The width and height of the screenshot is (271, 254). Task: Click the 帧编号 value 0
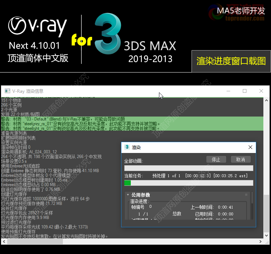pyautogui.click(x=150, y=206)
